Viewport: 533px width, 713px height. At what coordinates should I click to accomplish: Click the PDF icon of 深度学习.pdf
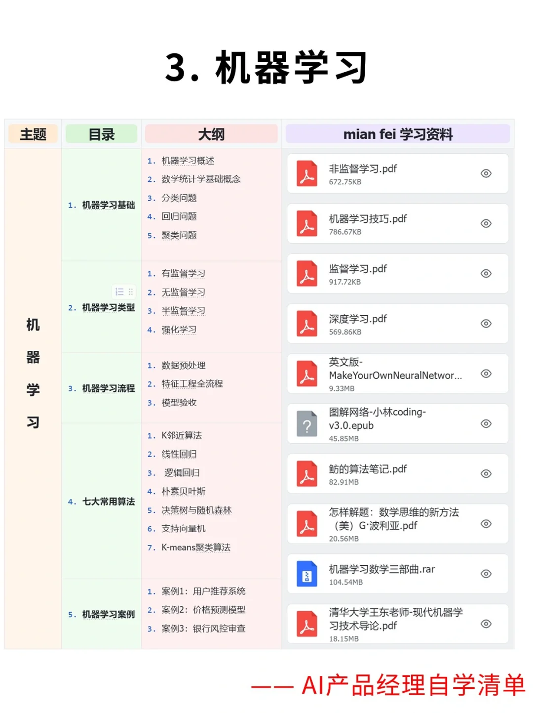(307, 324)
